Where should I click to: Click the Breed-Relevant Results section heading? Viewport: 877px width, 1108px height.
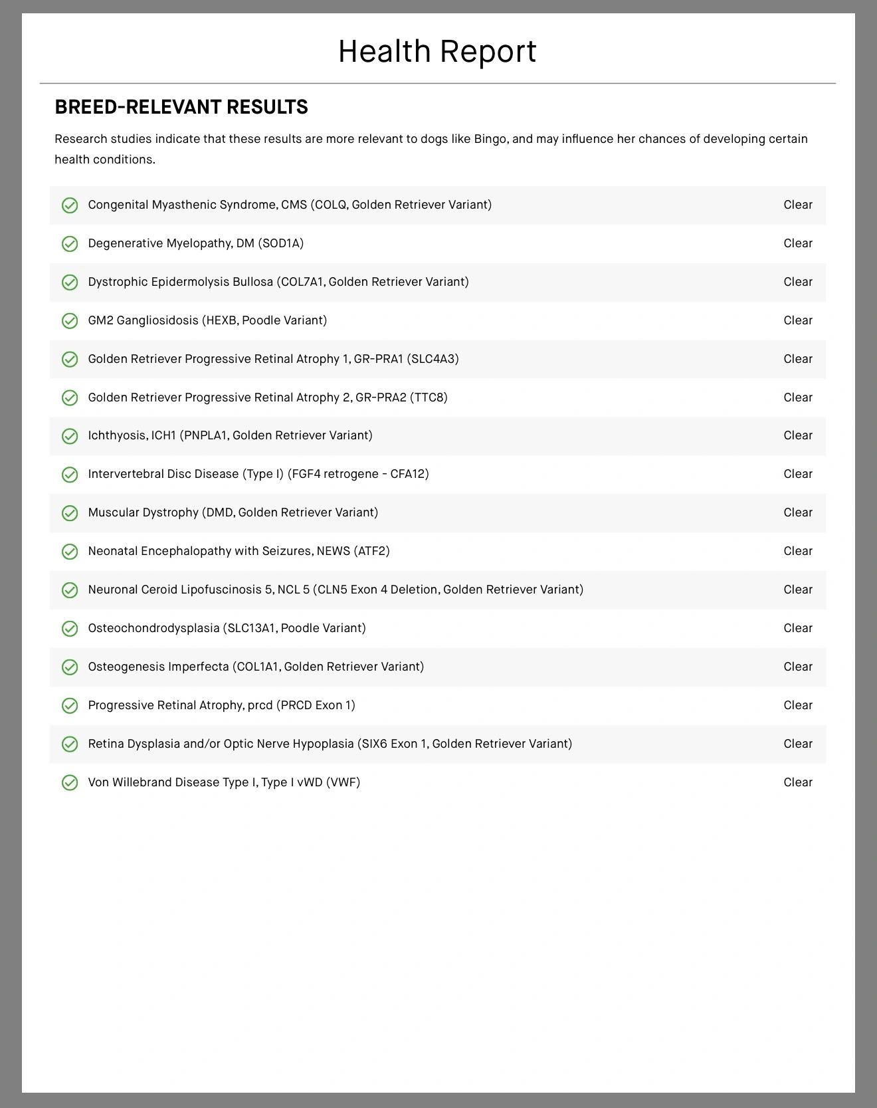[181, 107]
